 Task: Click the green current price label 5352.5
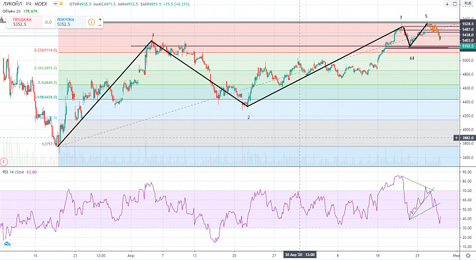tap(468, 46)
